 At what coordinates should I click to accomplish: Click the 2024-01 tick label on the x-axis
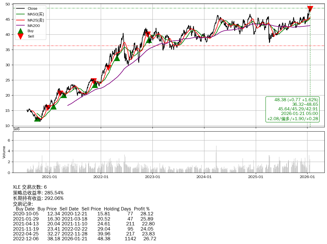point(204,177)
